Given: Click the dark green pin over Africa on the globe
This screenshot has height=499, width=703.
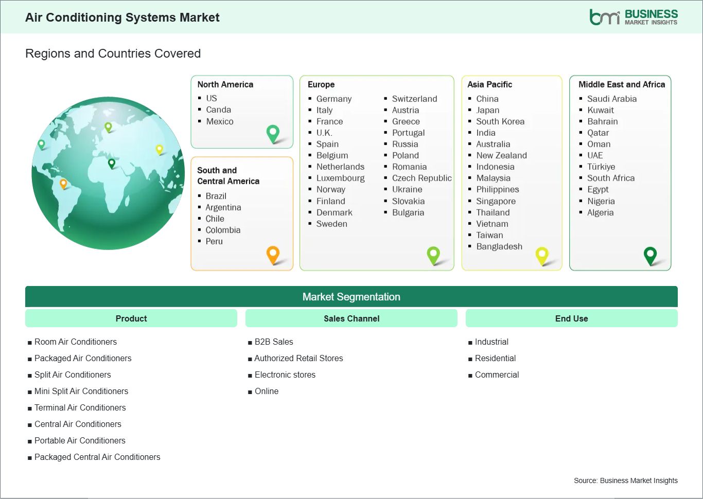Looking at the screenshot, I should pyautogui.click(x=111, y=164).
